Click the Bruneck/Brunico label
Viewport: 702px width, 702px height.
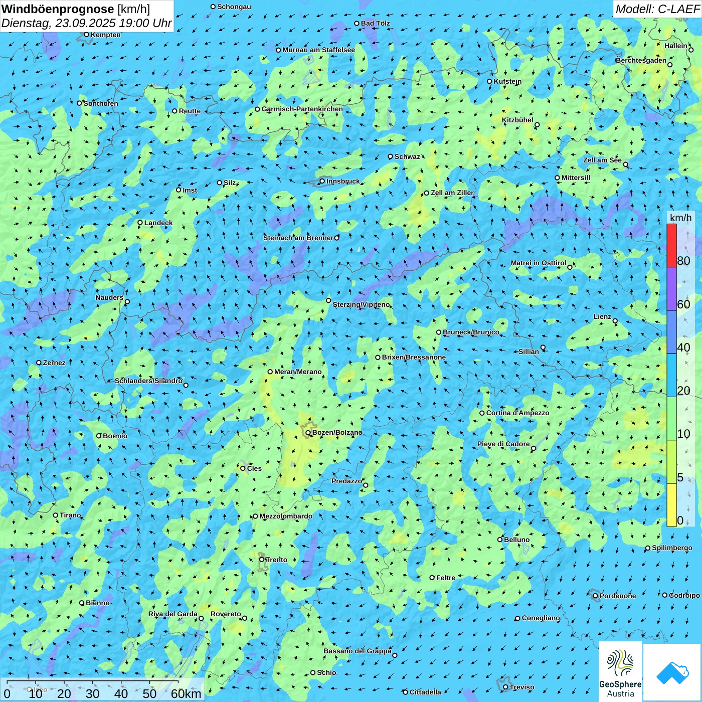click(x=471, y=332)
